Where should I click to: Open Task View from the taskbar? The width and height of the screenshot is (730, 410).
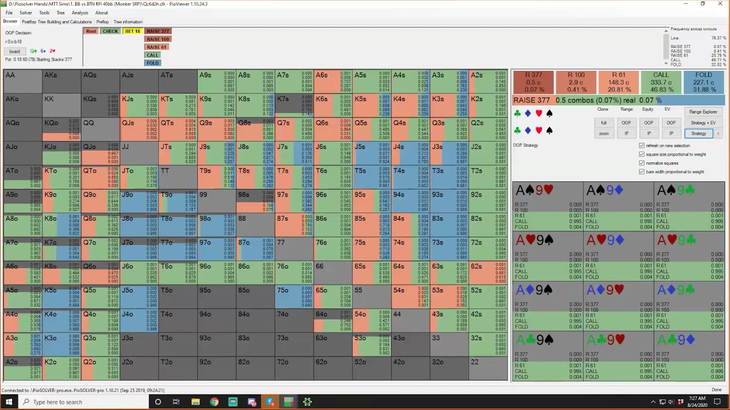coord(176,402)
